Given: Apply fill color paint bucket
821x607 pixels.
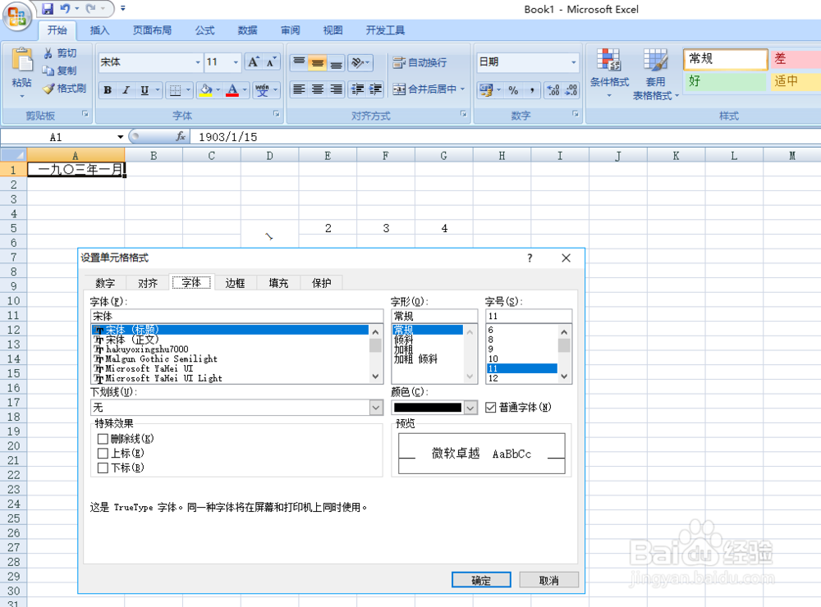Looking at the screenshot, I should 206,90.
